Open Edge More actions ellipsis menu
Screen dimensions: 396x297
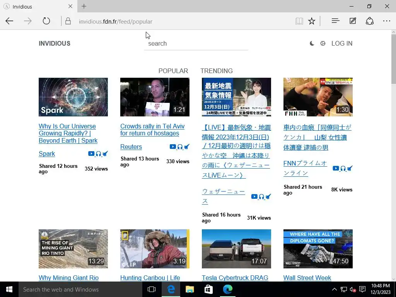pos(387,21)
